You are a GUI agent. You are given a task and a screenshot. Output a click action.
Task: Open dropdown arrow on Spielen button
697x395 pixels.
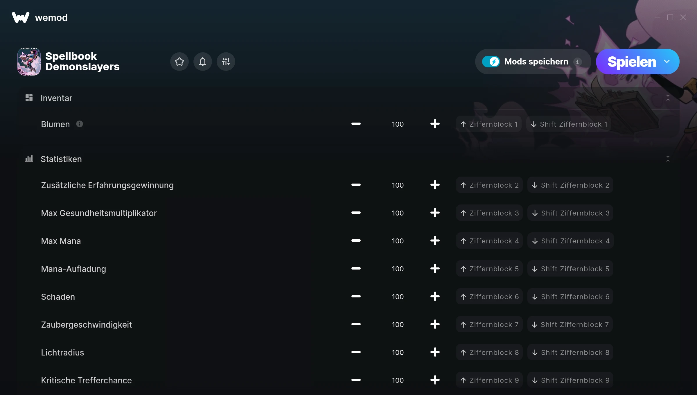(667, 62)
